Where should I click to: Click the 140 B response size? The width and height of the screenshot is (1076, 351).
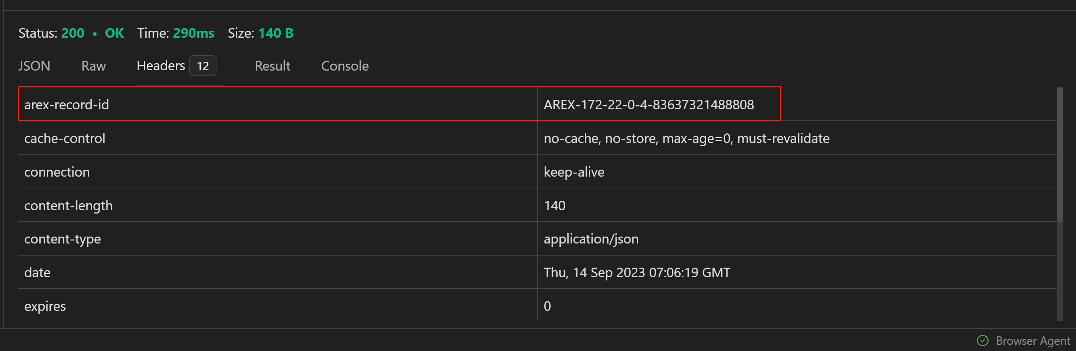click(x=276, y=33)
